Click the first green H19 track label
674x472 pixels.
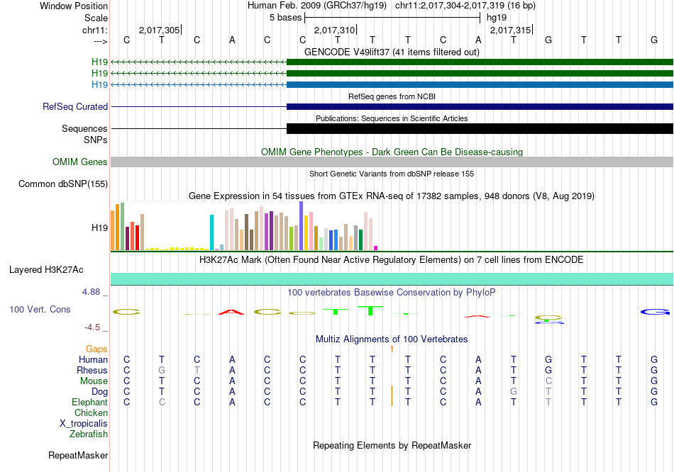coord(99,62)
